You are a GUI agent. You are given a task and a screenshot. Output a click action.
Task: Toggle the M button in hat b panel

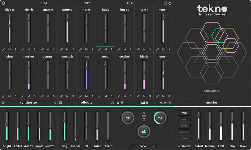(144, 119)
